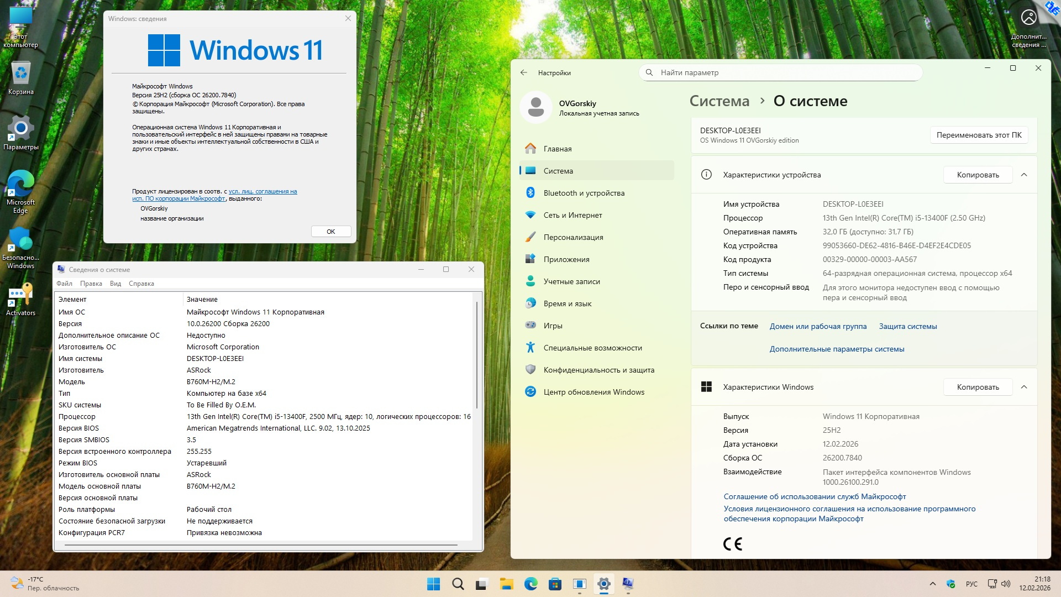Viewport: 1061px width, 597px height.
Task: Go to Центр обновления Windows
Action: [x=593, y=392]
